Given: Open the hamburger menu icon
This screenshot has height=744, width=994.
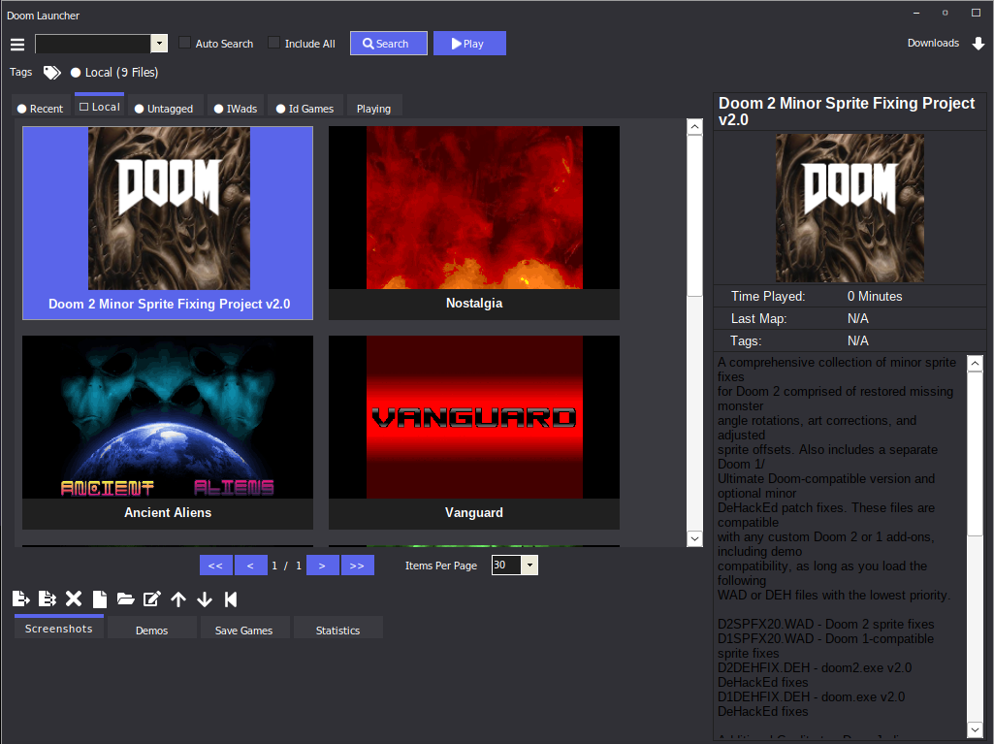Looking at the screenshot, I should (x=17, y=43).
